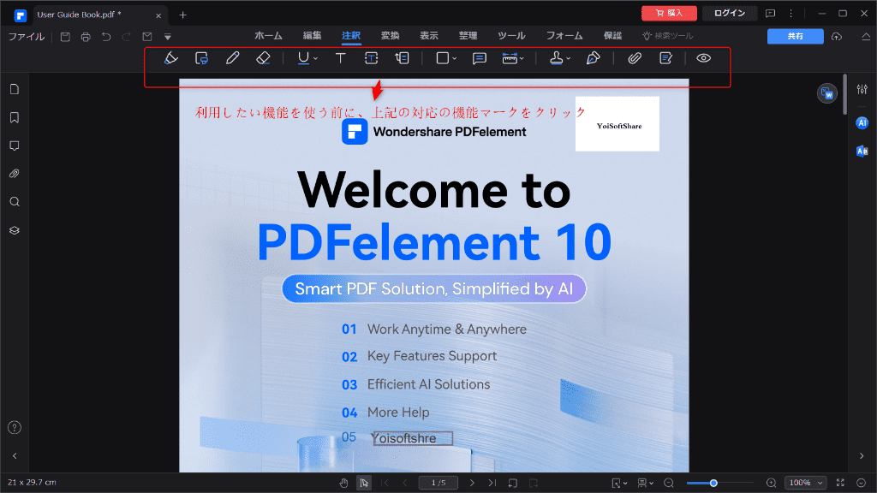Open the help question mark icon

[15, 428]
